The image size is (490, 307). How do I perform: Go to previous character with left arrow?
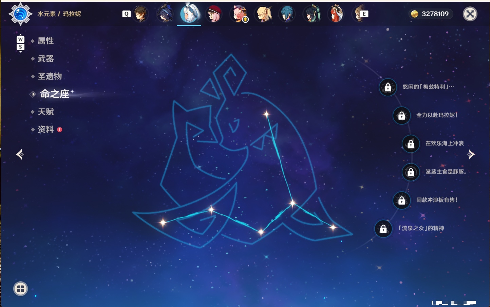[x=20, y=154]
